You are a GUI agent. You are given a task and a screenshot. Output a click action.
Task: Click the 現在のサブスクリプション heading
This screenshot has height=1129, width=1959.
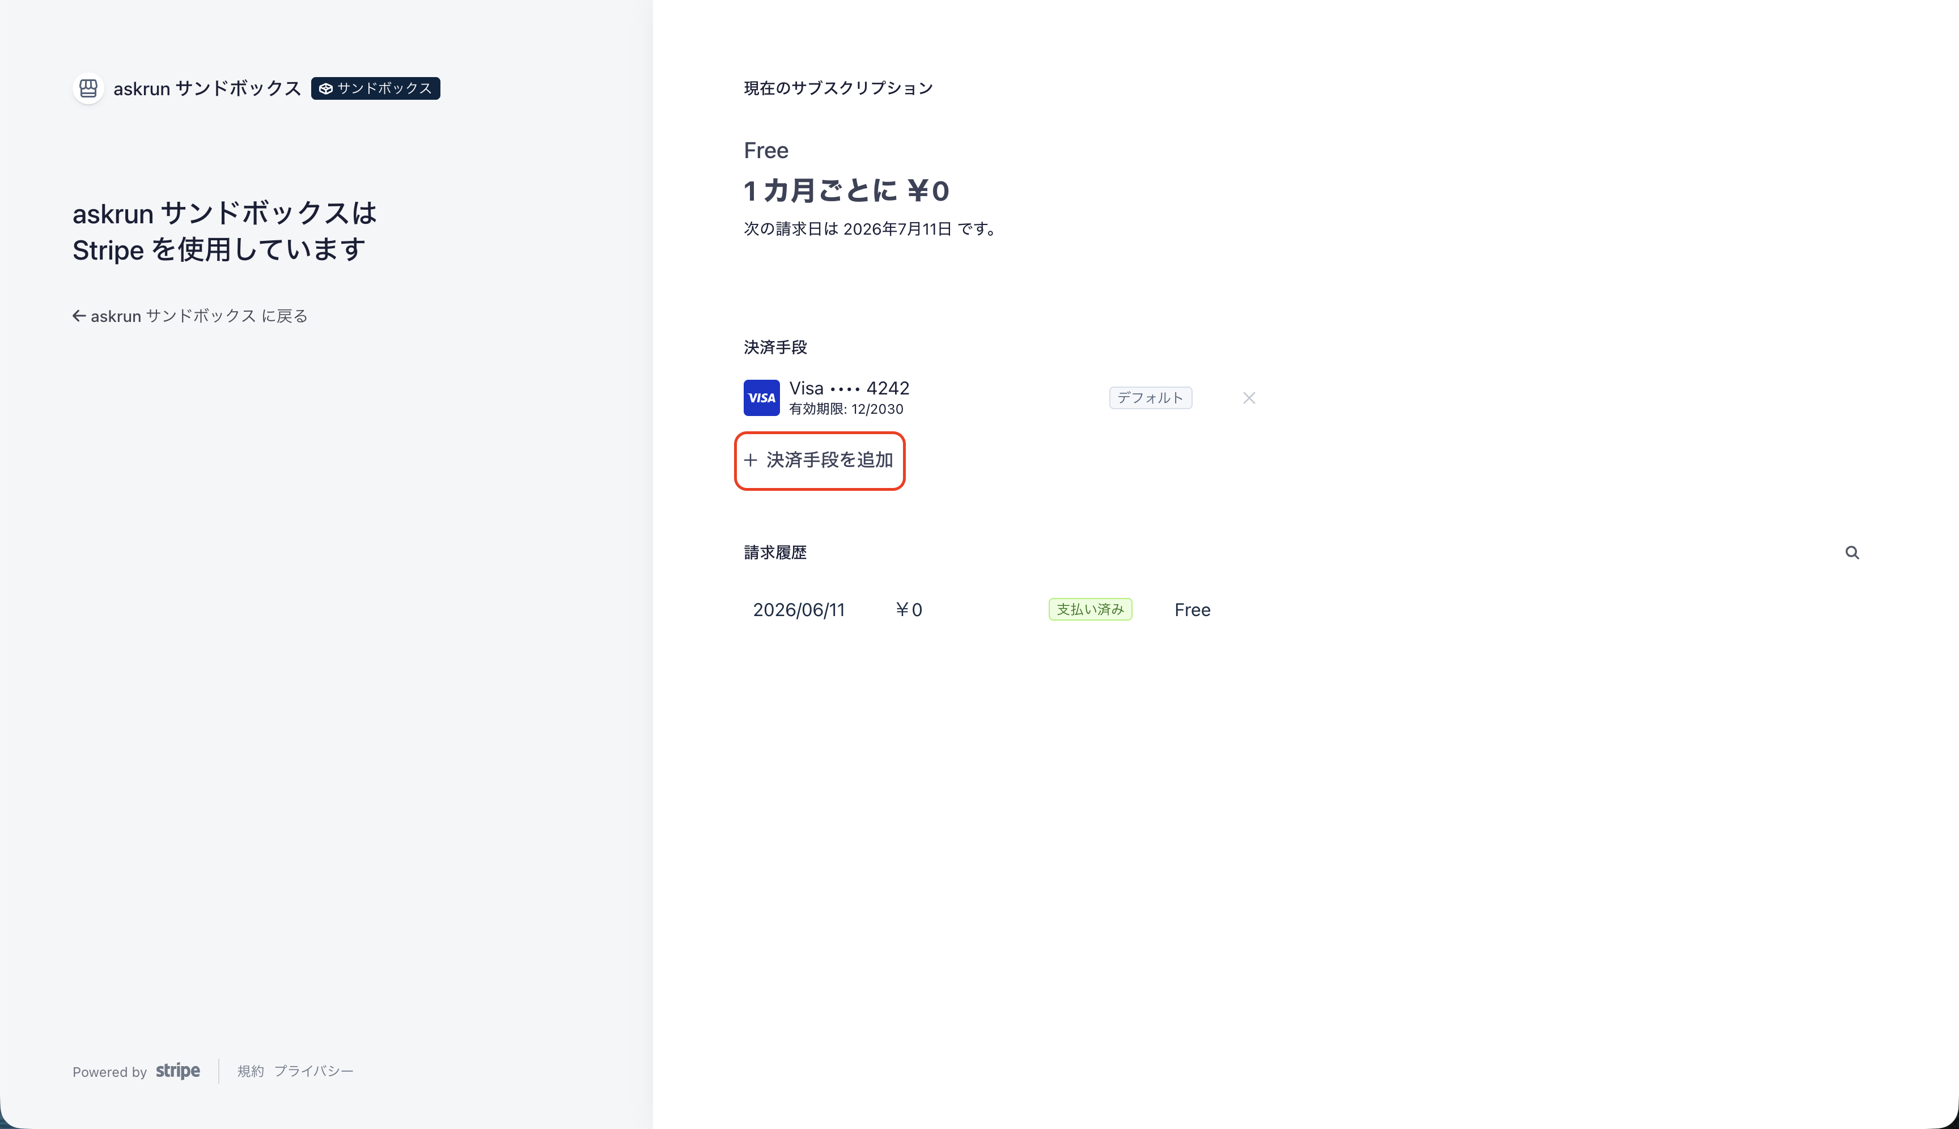838,88
